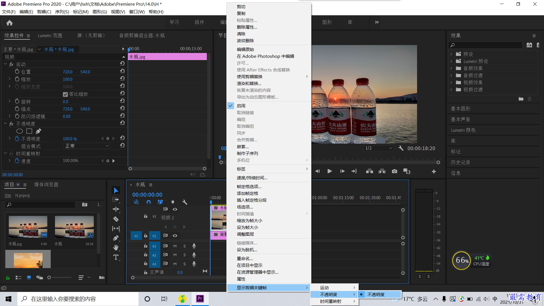Image resolution: width=544 pixels, height=306 pixels.
Task: Click Extract button in program monitor
Action: coord(382,171)
